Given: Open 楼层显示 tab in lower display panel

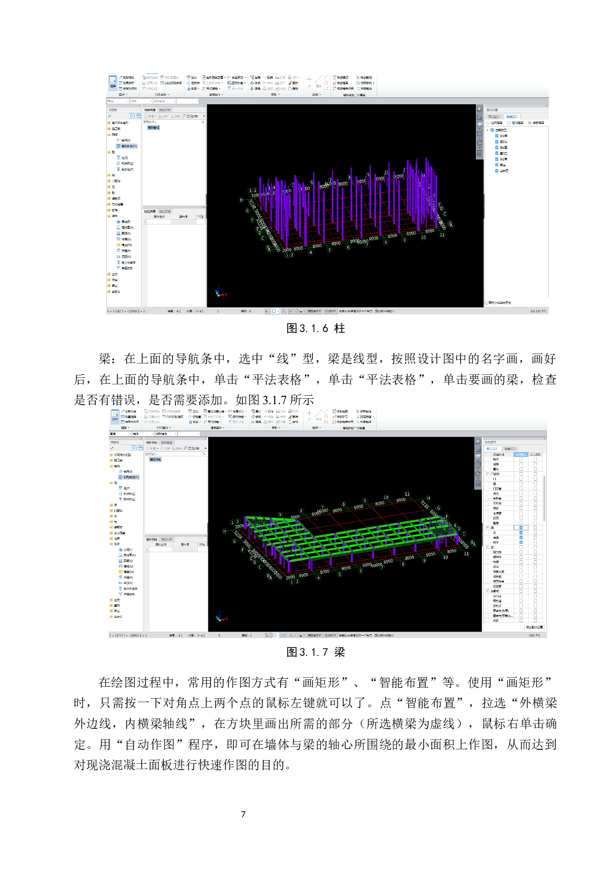Looking at the screenshot, I should 510,448.
